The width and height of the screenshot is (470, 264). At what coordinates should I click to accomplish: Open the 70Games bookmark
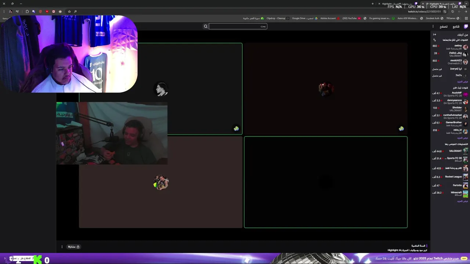point(453,18)
